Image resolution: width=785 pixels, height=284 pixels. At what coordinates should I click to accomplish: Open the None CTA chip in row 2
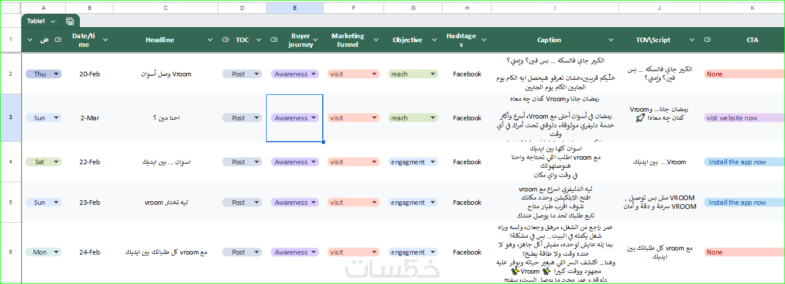pyautogui.click(x=744, y=74)
